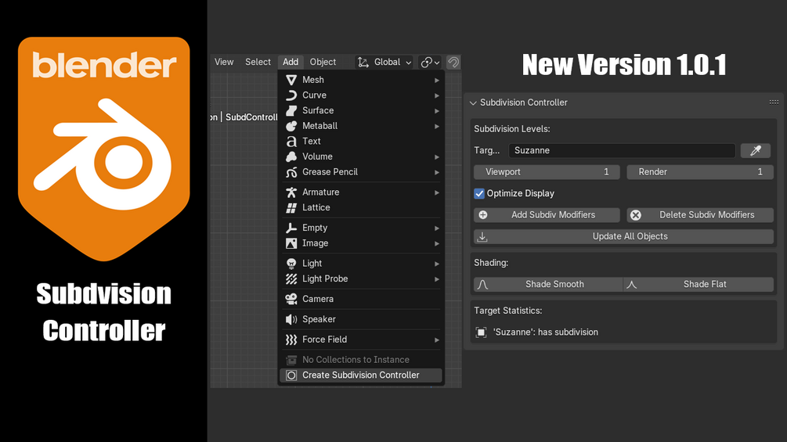Open the Object menu
Screen dimensions: 787x442
tap(323, 62)
